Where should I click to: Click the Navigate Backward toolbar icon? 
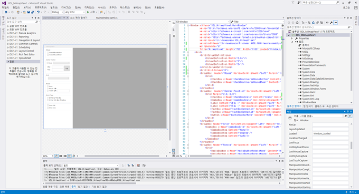(6, 12)
